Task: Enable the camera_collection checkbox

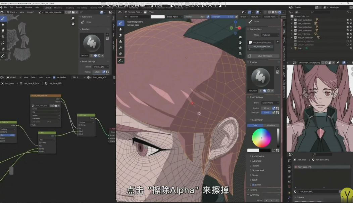Action: coord(348,41)
